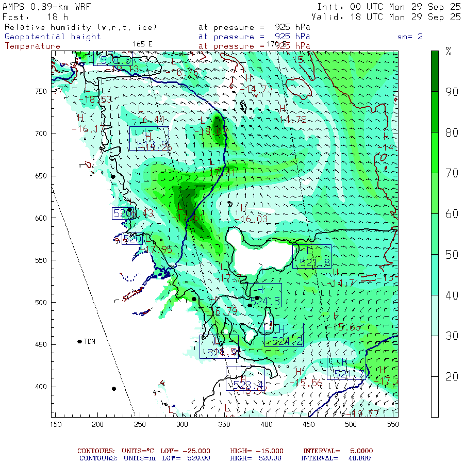Click the 'Valid: 18 UTC Mon 29 Sep 25' text
The height and width of the screenshot is (464, 464).
(389, 16)
